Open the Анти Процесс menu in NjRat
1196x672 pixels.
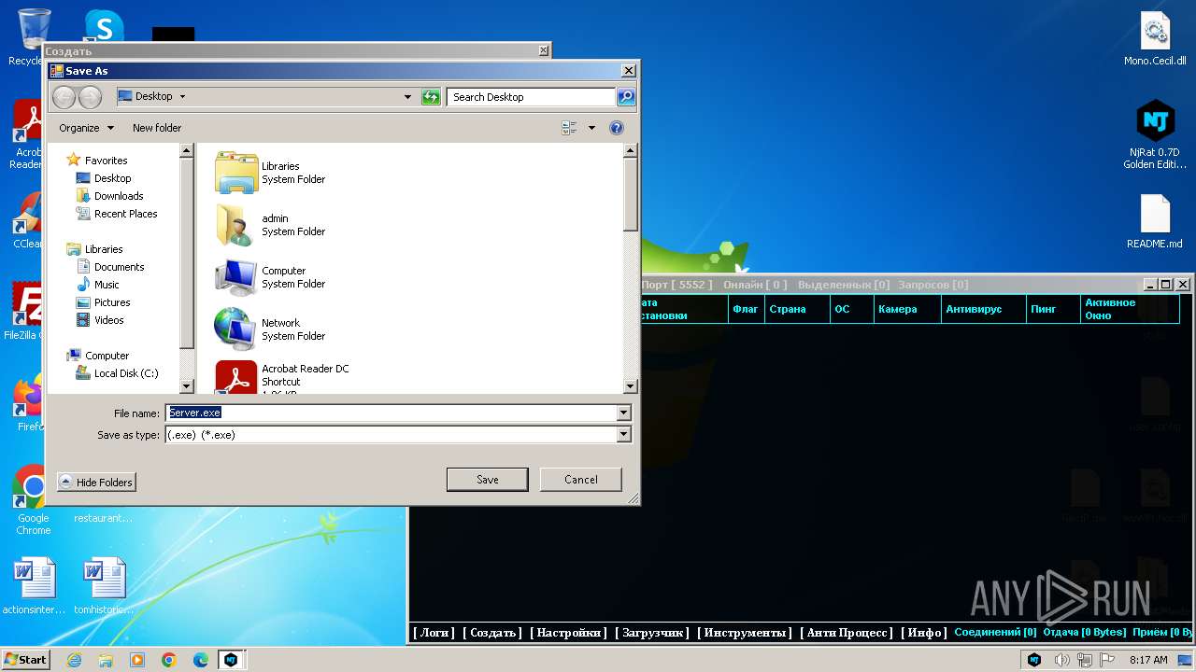click(847, 633)
